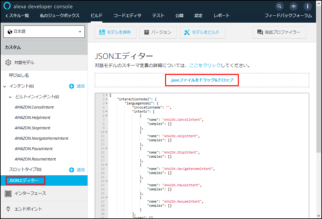Open the 私のジュークボックス skill tab
This screenshot has height=219, width=322.
pyautogui.click(x=60, y=16)
